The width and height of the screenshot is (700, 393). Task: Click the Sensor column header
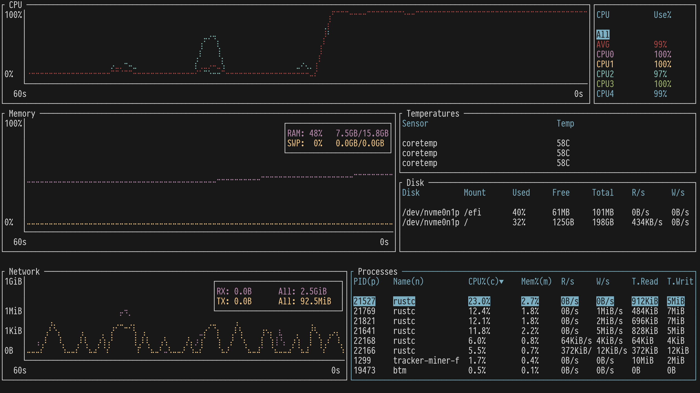[415, 123]
